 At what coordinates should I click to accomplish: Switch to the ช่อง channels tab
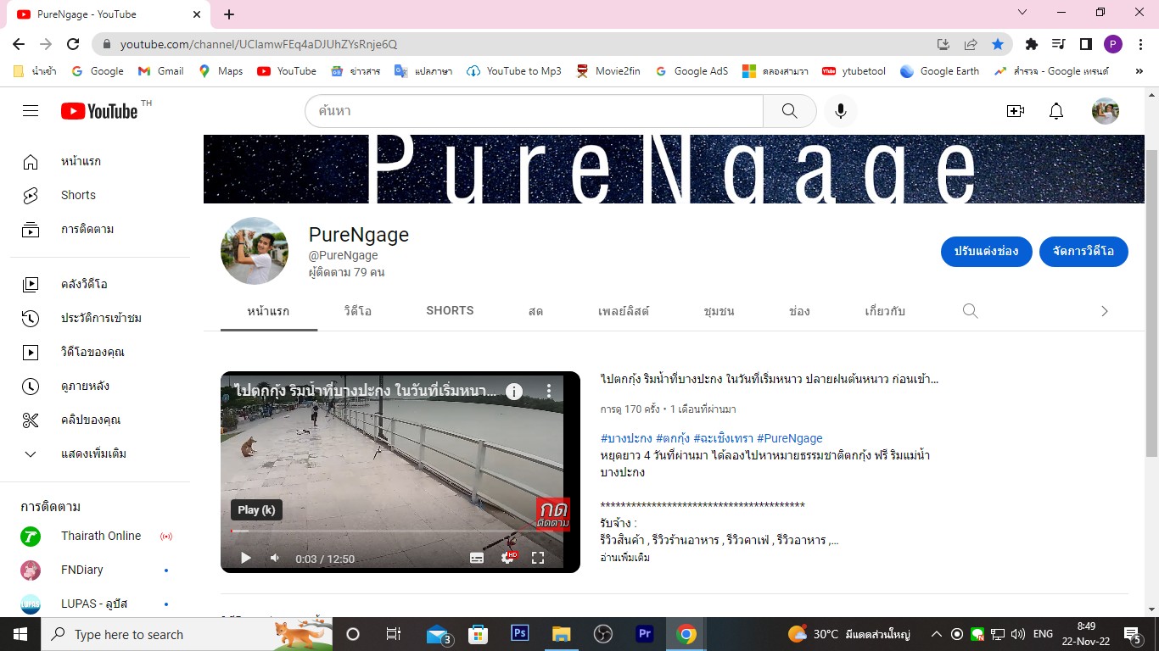click(799, 311)
